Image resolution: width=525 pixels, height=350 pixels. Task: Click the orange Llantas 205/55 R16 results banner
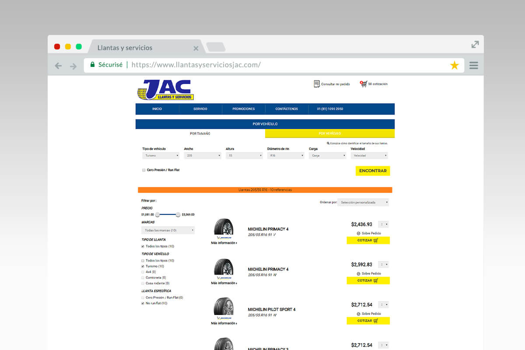265,190
